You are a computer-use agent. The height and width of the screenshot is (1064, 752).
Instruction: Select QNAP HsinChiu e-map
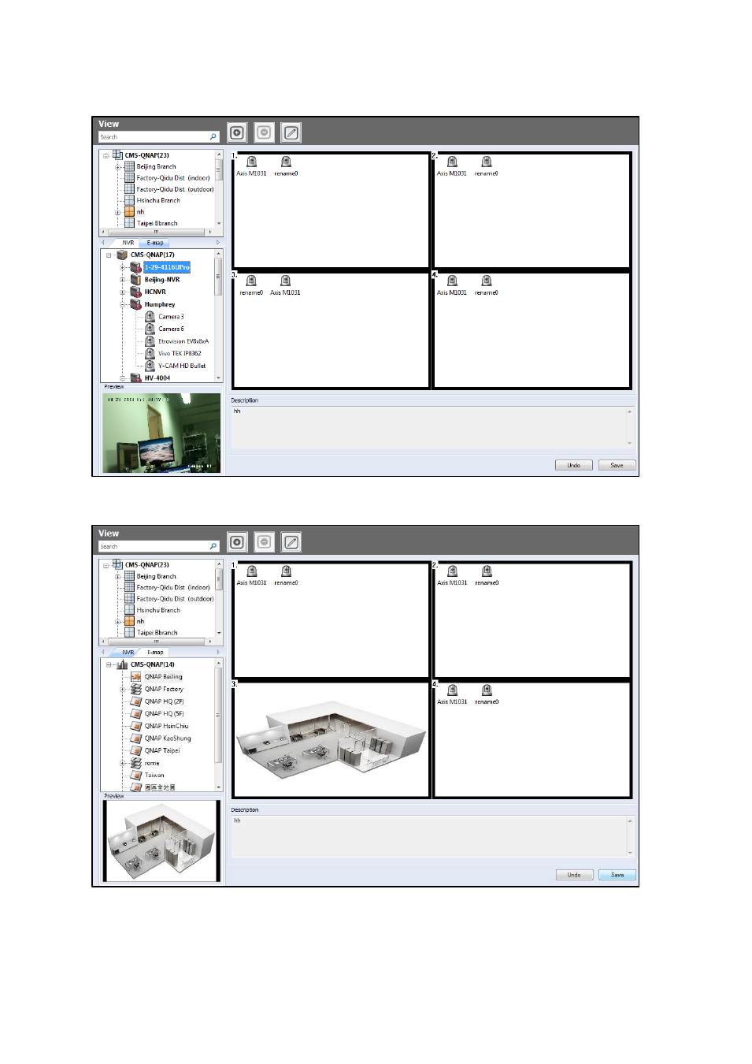coord(166,726)
